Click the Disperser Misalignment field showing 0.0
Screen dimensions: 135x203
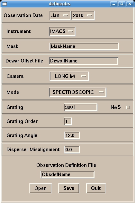[x=72, y=150]
